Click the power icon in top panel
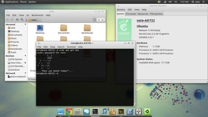 point(203,2)
